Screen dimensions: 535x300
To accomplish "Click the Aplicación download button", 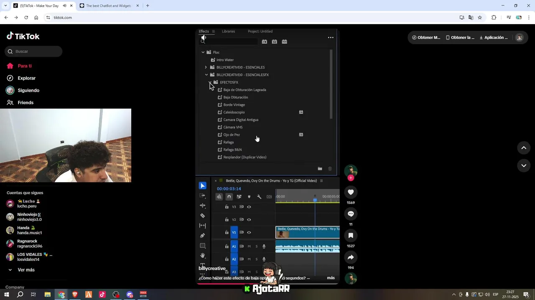I will pos(494,37).
